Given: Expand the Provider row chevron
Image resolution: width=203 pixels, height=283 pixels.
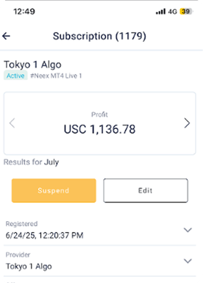Looking at the screenshot, I should pos(188,261).
